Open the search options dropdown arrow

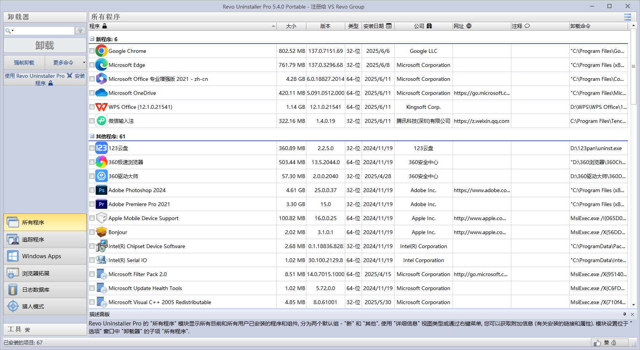[13, 31]
